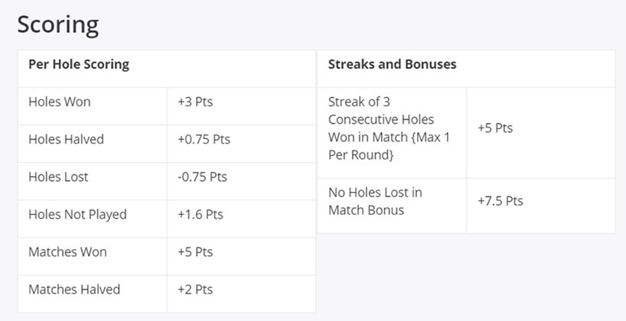Click the Matches Won label
Image resolution: width=626 pixels, height=321 pixels.
(x=67, y=251)
